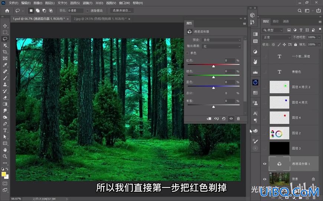Open the lasso tool preset picker arrow
The width and height of the screenshot is (323, 201).
(x=22, y=11)
